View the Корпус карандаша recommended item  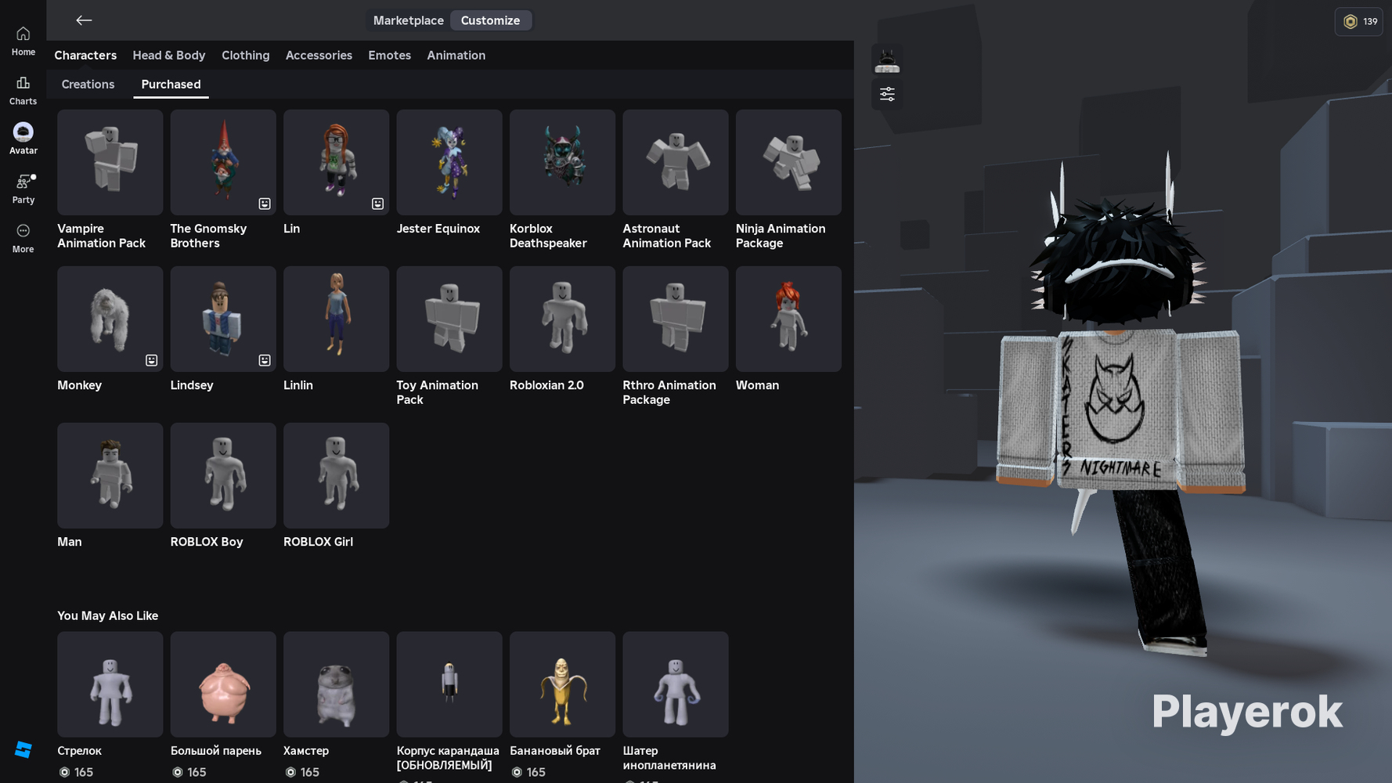(449, 684)
